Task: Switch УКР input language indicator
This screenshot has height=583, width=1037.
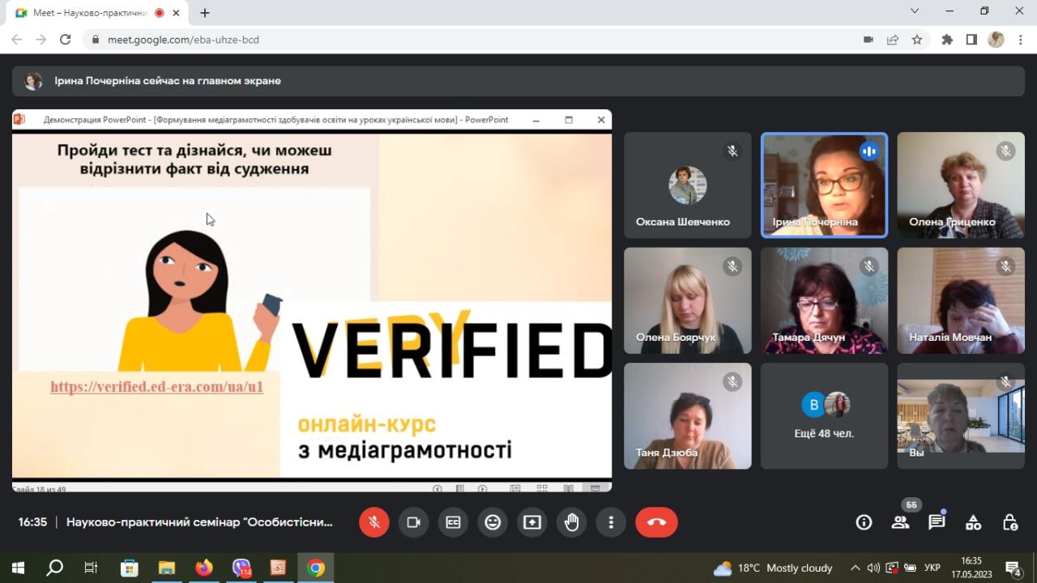Action: click(x=932, y=568)
